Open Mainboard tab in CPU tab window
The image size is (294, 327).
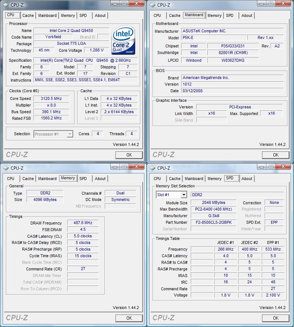pyautogui.click(x=47, y=15)
